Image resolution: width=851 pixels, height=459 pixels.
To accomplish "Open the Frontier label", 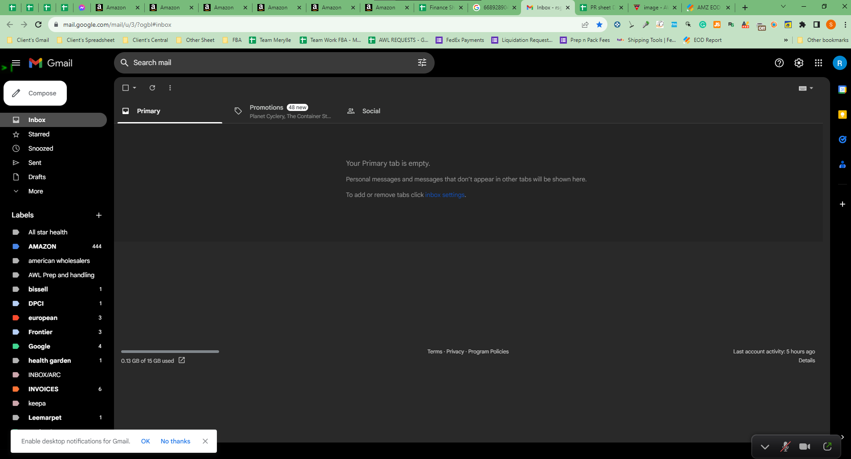I will [53, 332].
